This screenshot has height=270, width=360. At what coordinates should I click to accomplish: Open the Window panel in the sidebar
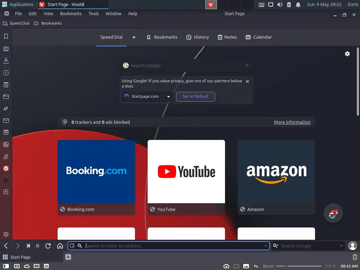(6, 97)
